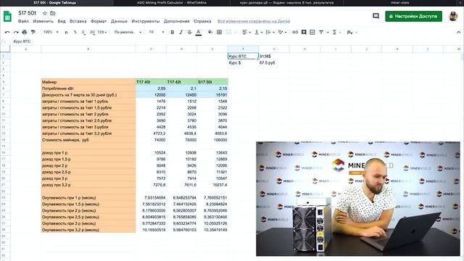This screenshot has height=261, width=464.
Task: Format as currency rubles
Action: tap(67, 32)
